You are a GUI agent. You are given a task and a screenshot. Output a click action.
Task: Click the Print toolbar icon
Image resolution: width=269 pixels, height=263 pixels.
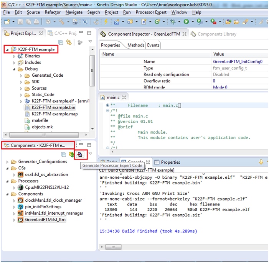[x=36, y=22]
